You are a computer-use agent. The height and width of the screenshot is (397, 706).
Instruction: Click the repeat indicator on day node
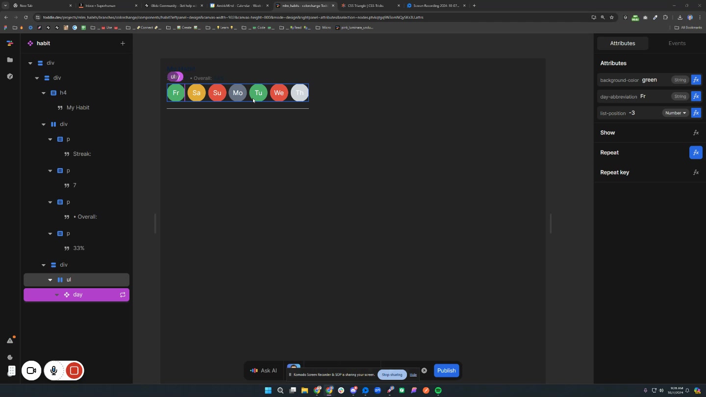point(123,295)
